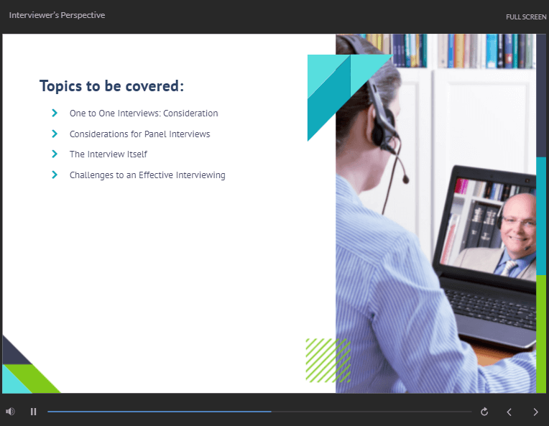
Task: Select "The Interview Itself" topic text
Action: [108, 154]
